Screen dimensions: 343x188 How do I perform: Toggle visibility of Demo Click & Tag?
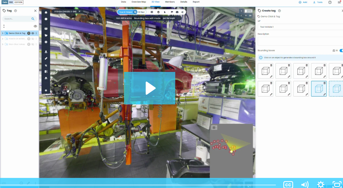tap(33, 33)
